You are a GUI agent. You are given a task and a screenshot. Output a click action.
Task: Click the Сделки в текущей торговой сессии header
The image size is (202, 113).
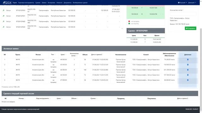point(100,94)
